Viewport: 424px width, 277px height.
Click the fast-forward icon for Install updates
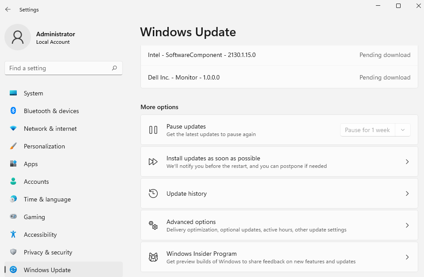(153, 162)
